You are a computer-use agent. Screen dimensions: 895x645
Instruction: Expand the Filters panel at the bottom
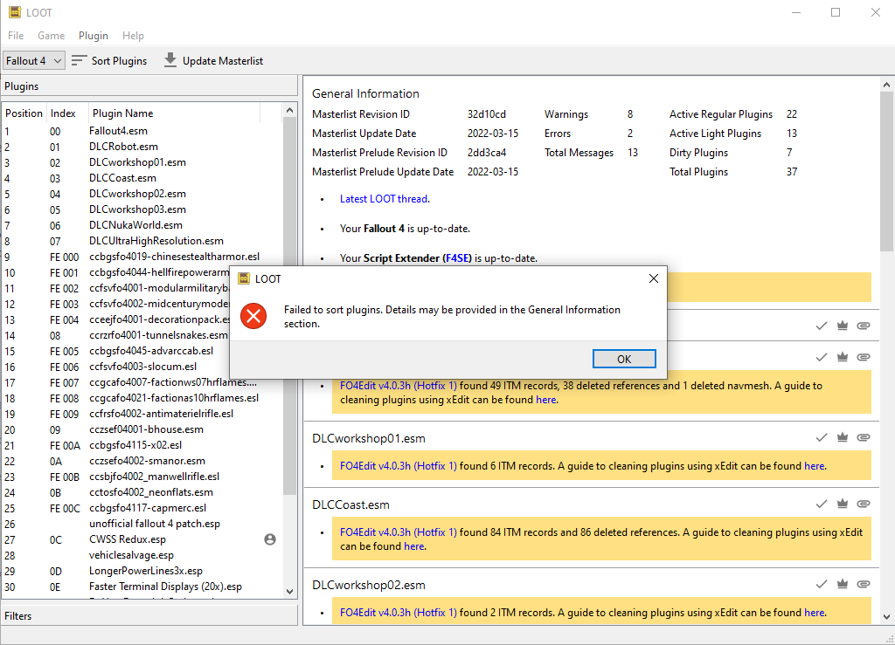tap(149, 614)
